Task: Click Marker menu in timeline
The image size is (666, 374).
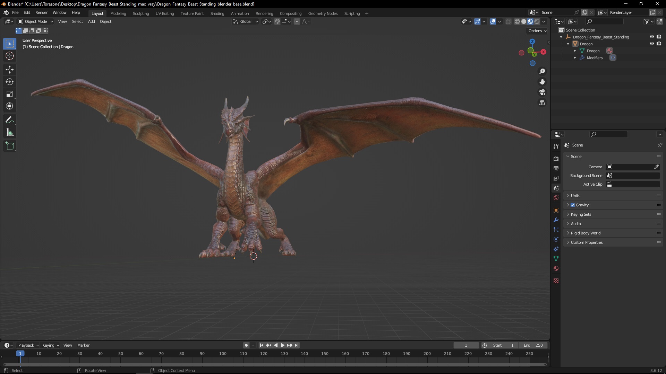Action: [83, 345]
